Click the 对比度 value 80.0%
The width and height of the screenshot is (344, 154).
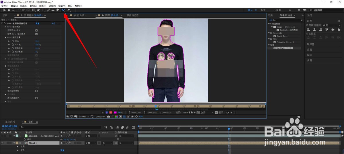(x=38, y=44)
